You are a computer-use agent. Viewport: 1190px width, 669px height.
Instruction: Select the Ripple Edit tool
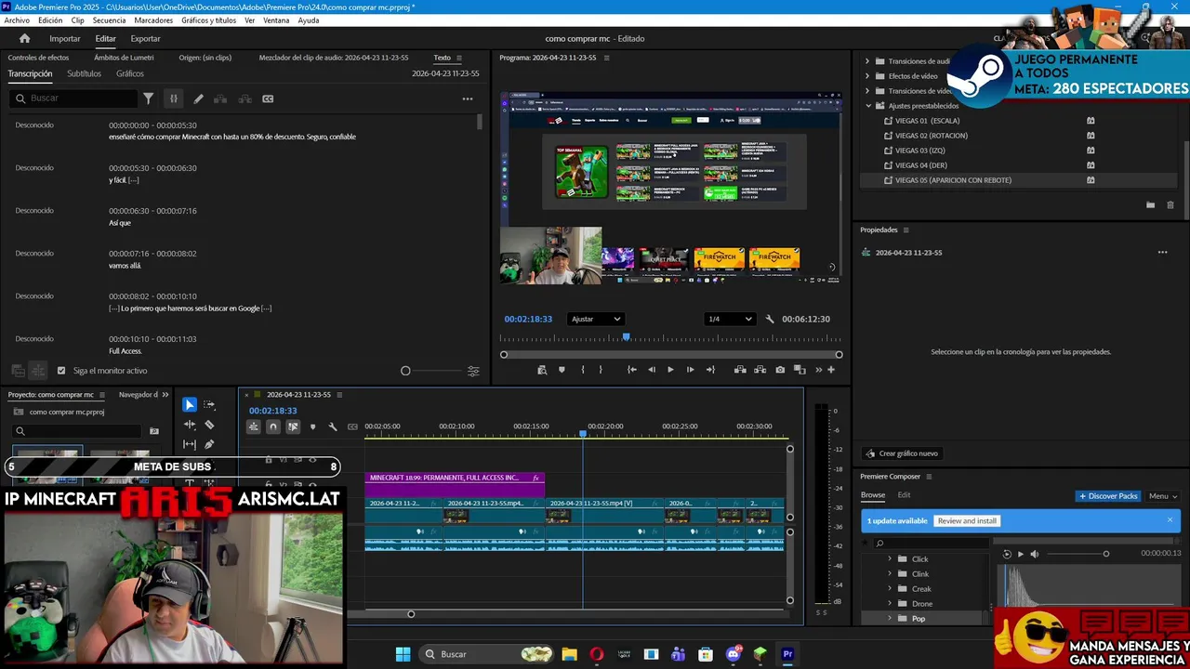pyautogui.click(x=190, y=425)
